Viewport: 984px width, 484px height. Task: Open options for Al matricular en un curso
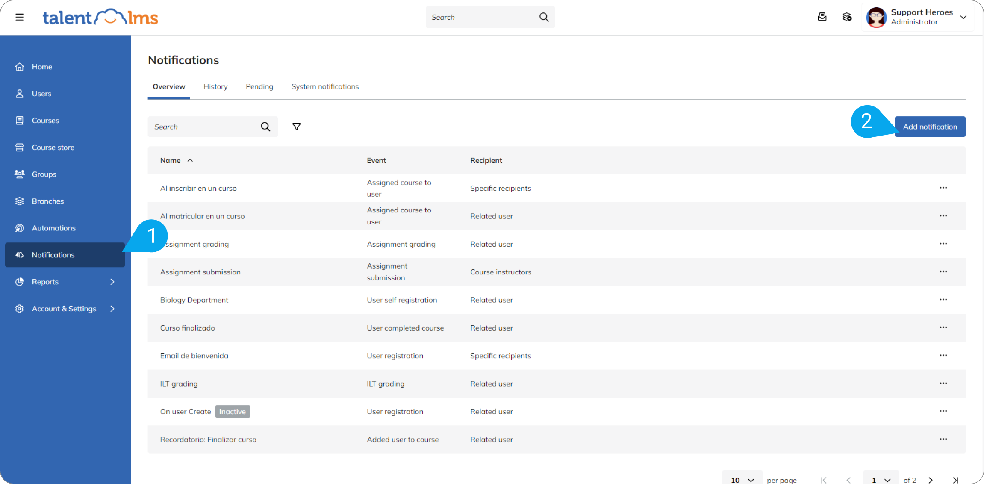(943, 216)
